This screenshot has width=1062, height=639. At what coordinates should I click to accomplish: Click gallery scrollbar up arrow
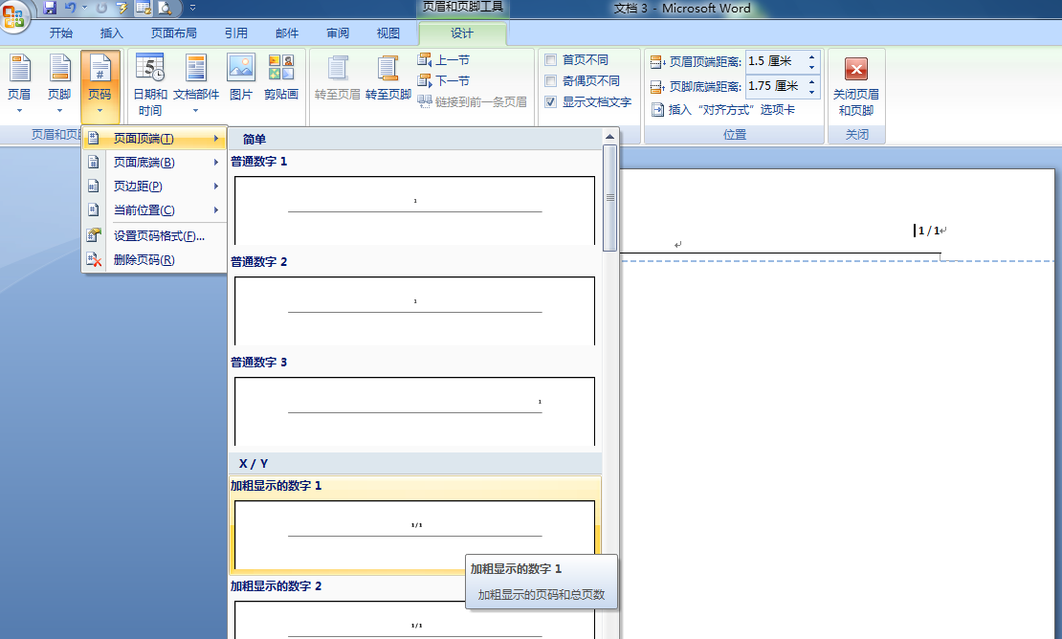(x=609, y=137)
